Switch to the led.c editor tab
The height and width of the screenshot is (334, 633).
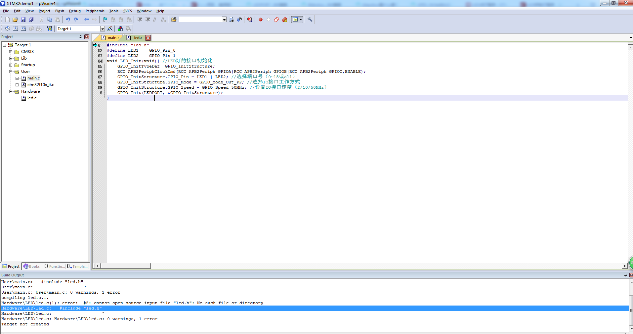point(135,38)
